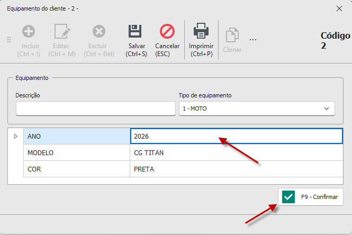
Task: Click the green checkmark on Confirmar
Action: [288, 197]
